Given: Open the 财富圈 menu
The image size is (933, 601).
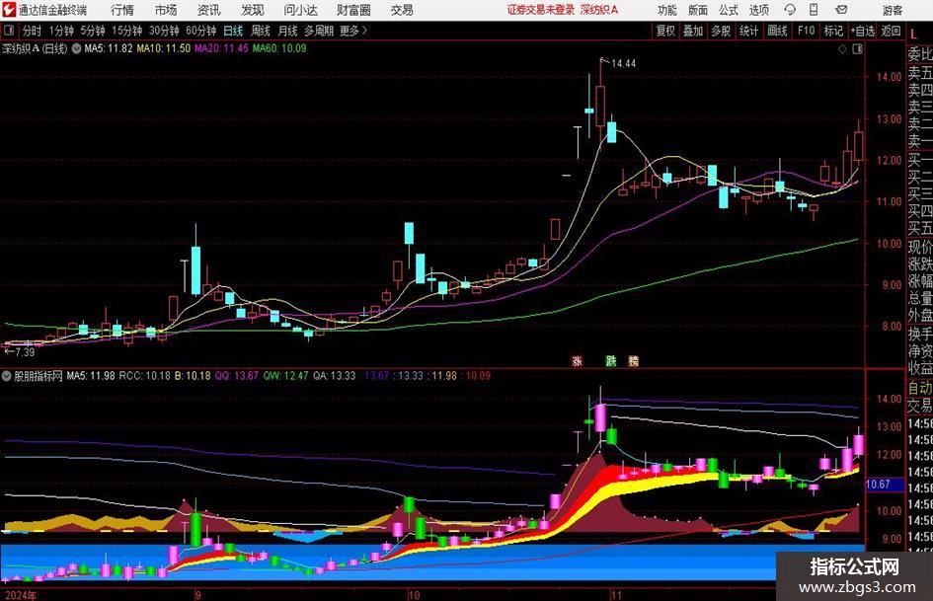Looking at the screenshot, I should click(353, 10).
